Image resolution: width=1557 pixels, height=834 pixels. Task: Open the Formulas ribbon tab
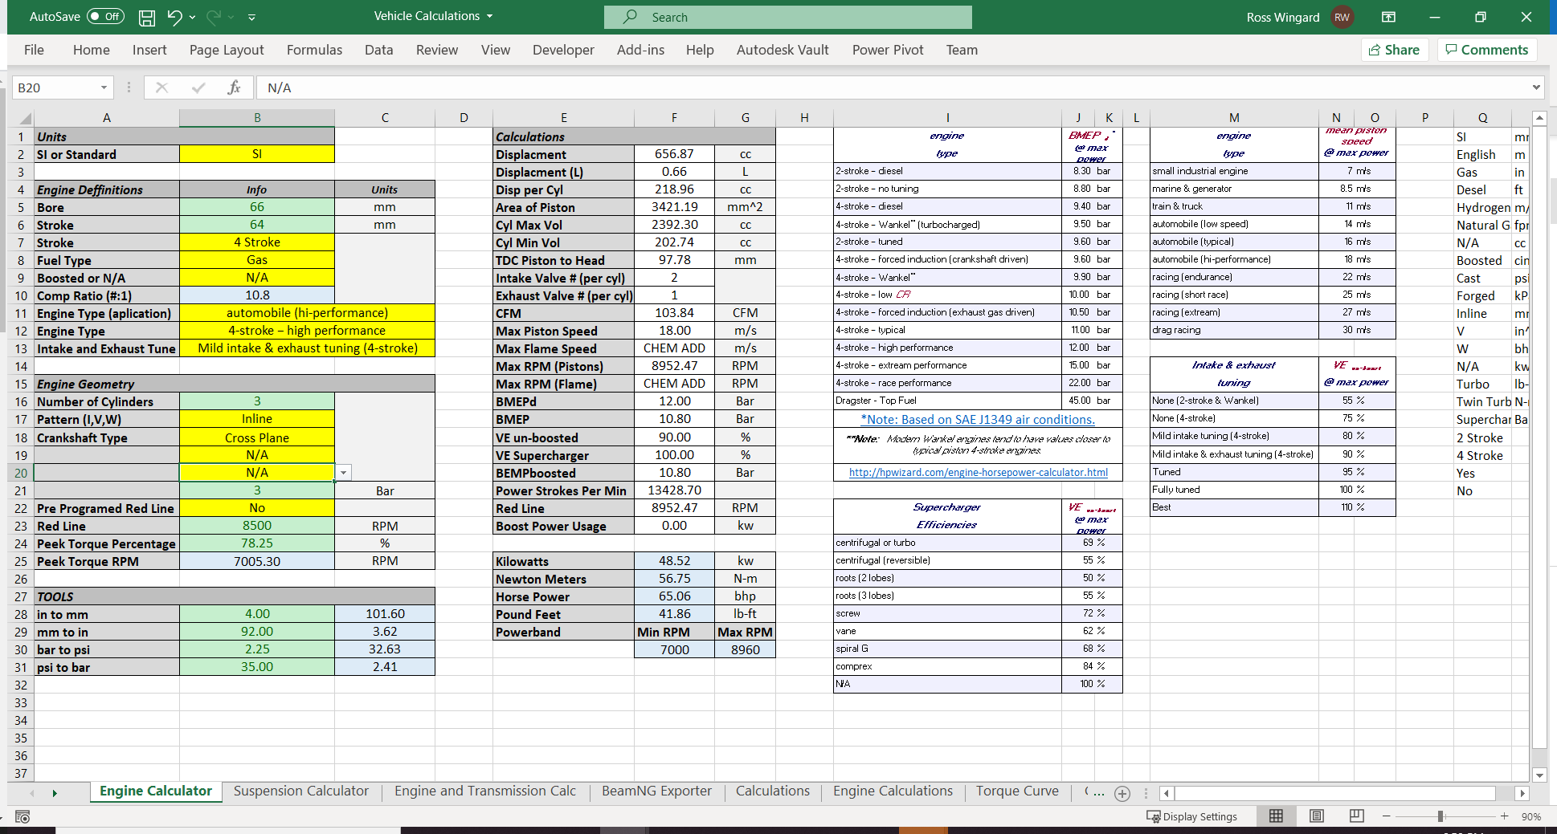click(x=314, y=50)
